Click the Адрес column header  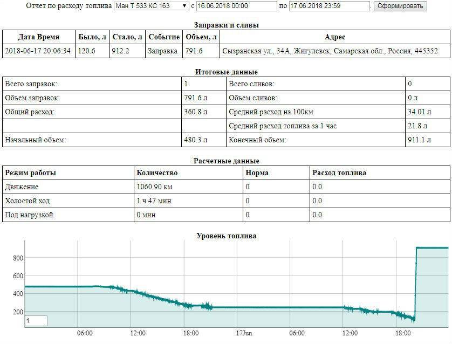click(x=334, y=37)
